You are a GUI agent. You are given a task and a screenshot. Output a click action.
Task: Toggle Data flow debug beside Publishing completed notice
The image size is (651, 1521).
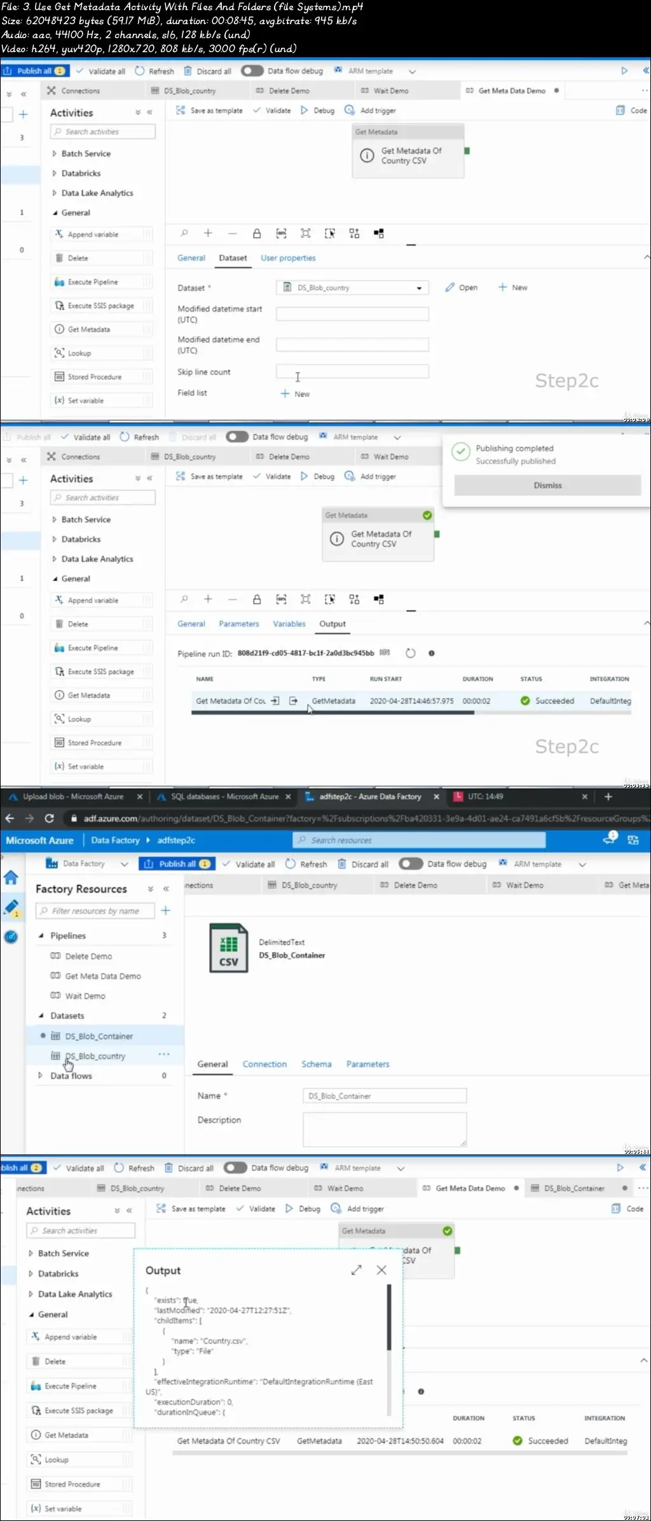pos(237,437)
